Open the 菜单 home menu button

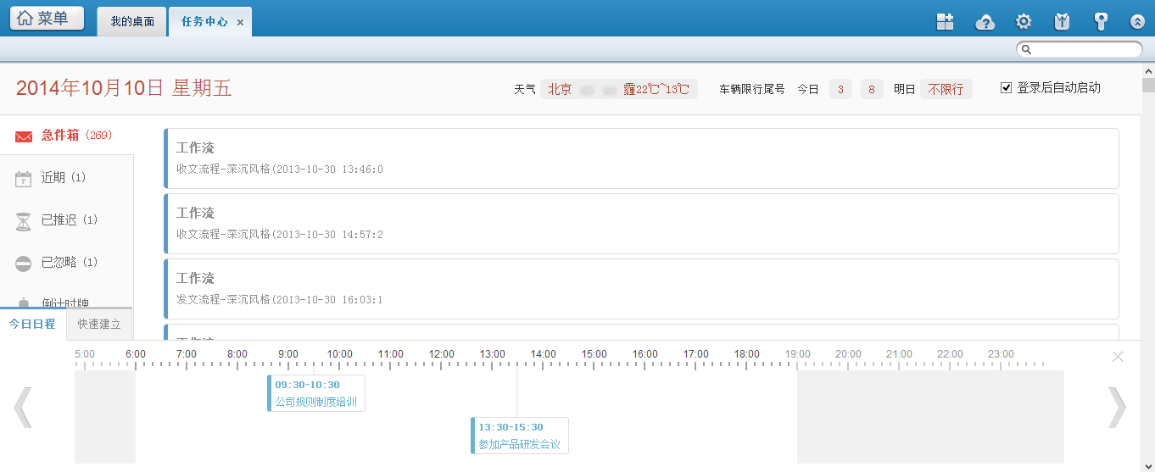click(47, 19)
